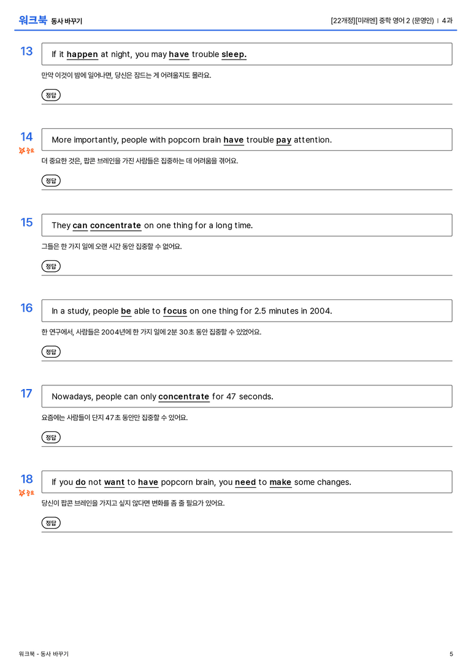471x667 pixels.
Task: Click the 정답 badge under question 17
Action: [51, 437]
